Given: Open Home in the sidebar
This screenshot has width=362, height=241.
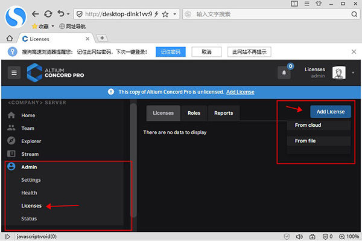Looking at the screenshot, I should tap(28, 115).
